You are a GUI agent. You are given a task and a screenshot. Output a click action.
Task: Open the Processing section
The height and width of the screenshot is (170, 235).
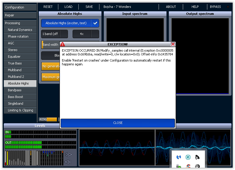(x=20, y=23)
